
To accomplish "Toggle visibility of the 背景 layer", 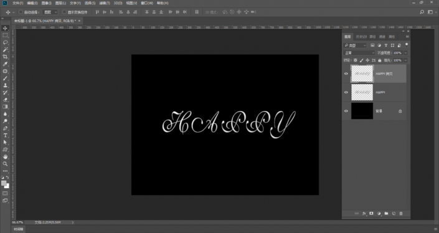I will click(346, 111).
